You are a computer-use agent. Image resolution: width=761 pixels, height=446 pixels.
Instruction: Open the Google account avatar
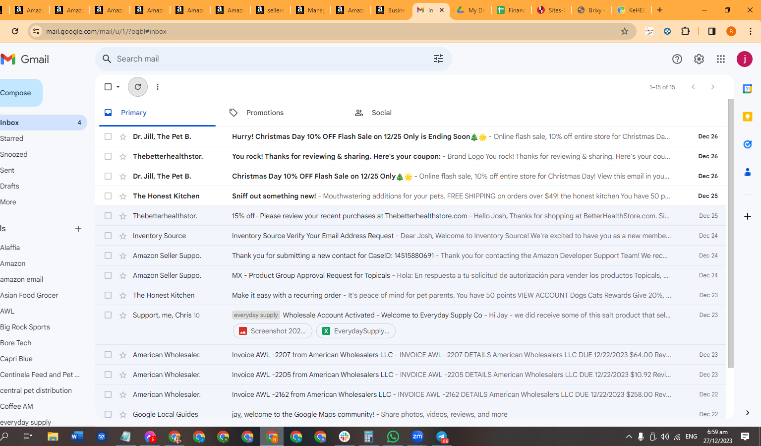(x=745, y=59)
